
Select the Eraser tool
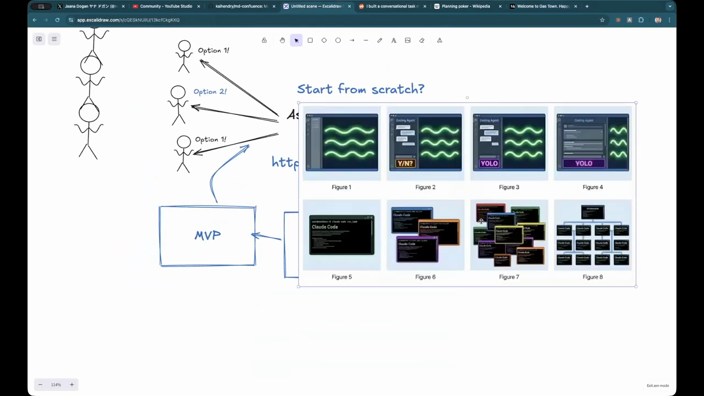click(x=422, y=40)
